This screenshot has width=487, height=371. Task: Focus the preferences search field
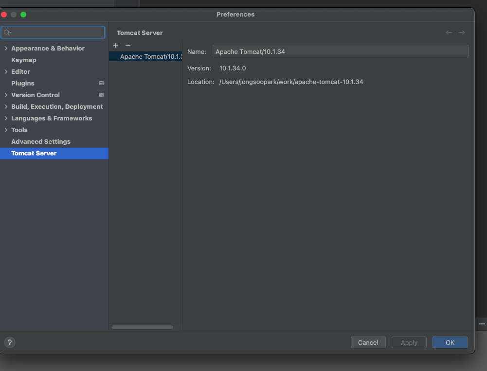[x=53, y=33]
